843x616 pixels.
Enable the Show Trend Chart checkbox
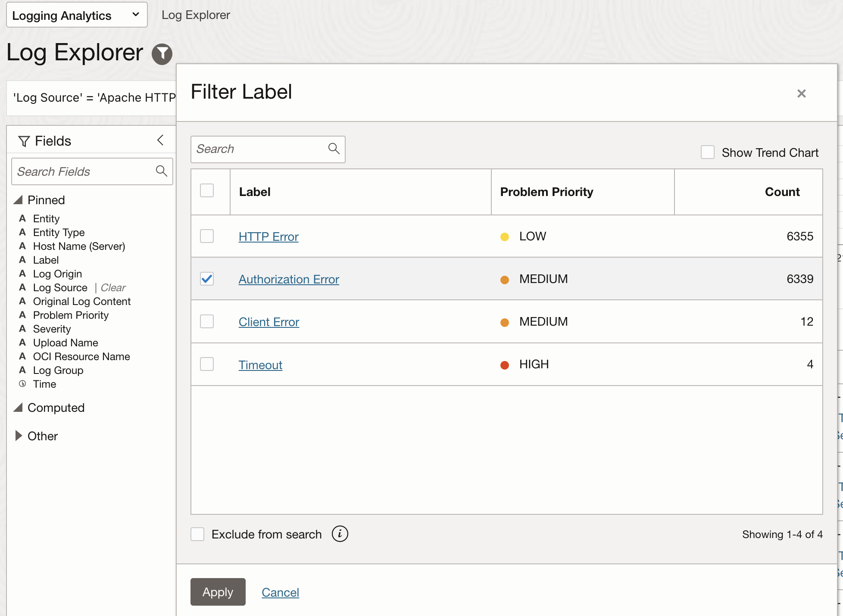pos(708,152)
